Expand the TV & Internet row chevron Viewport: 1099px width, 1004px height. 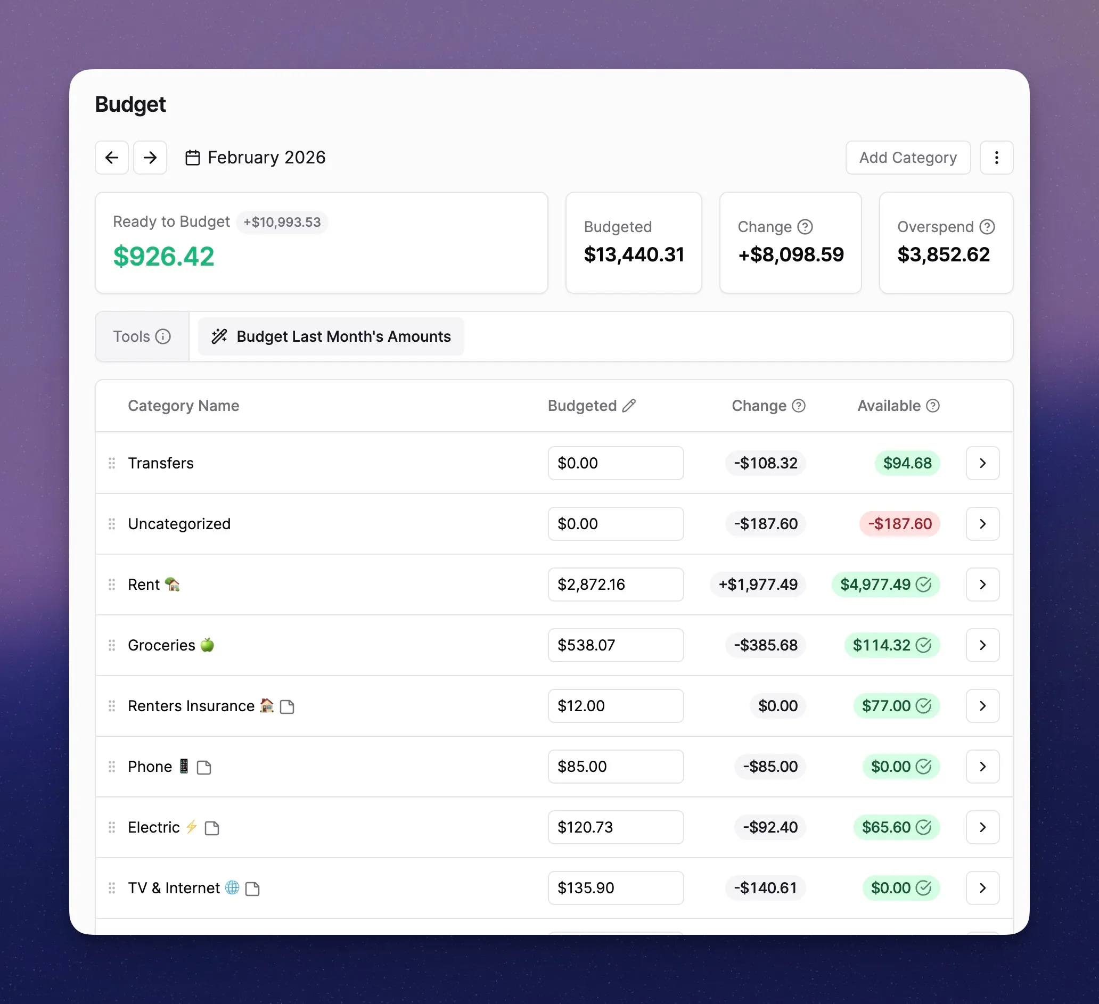tap(982, 888)
